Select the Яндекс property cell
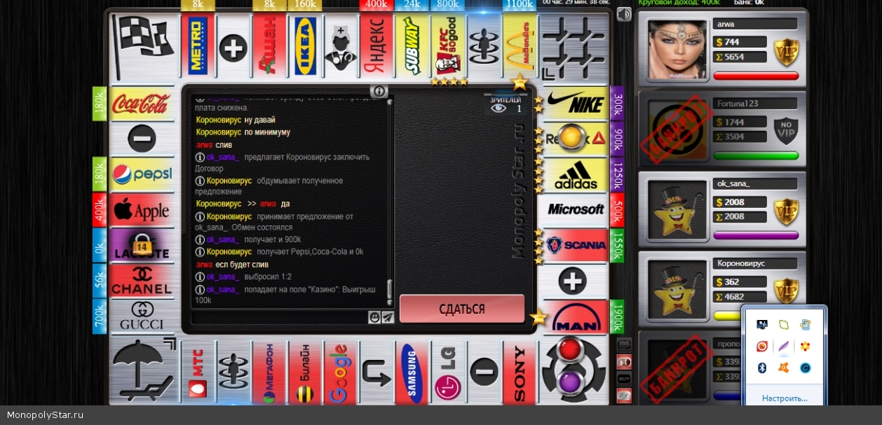The image size is (882, 425). (x=376, y=47)
